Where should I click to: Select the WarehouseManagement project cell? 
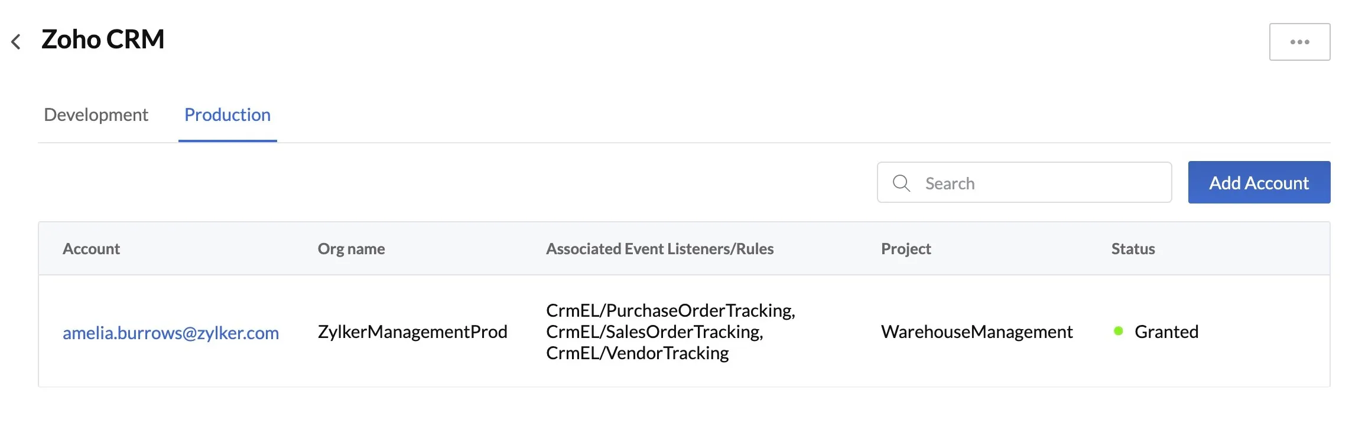click(977, 331)
